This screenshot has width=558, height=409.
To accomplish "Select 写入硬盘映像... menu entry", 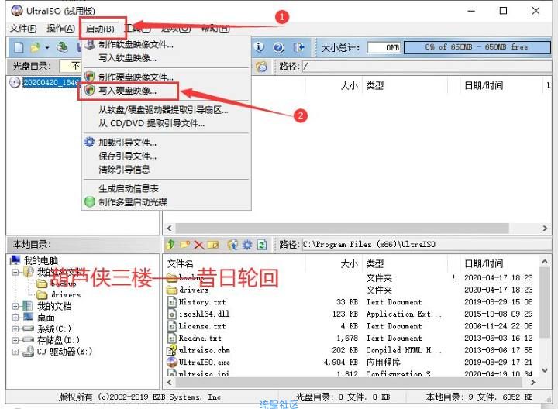I will pos(127,91).
